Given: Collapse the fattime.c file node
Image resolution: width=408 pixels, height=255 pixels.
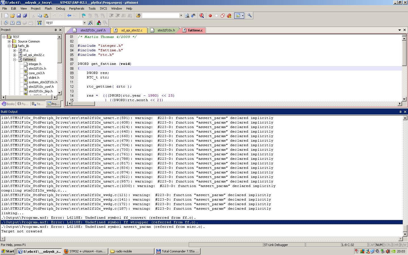Looking at the screenshot, I should (x=15, y=59).
